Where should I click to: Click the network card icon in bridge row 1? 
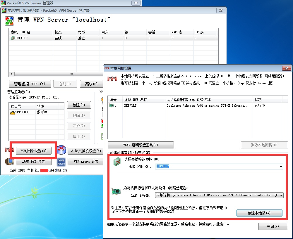(112, 105)
